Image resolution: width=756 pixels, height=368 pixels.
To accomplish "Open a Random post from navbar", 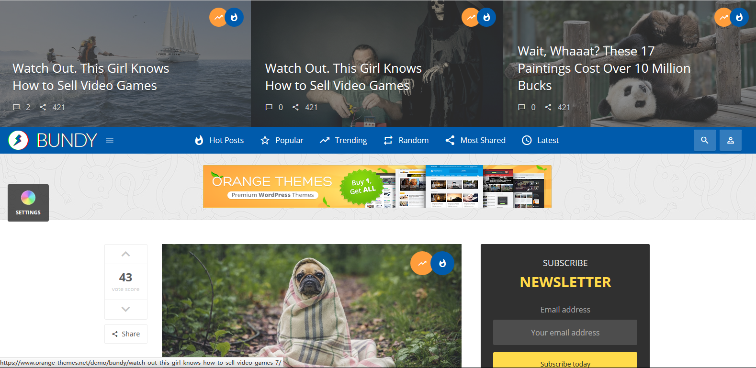I will (x=406, y=140).
